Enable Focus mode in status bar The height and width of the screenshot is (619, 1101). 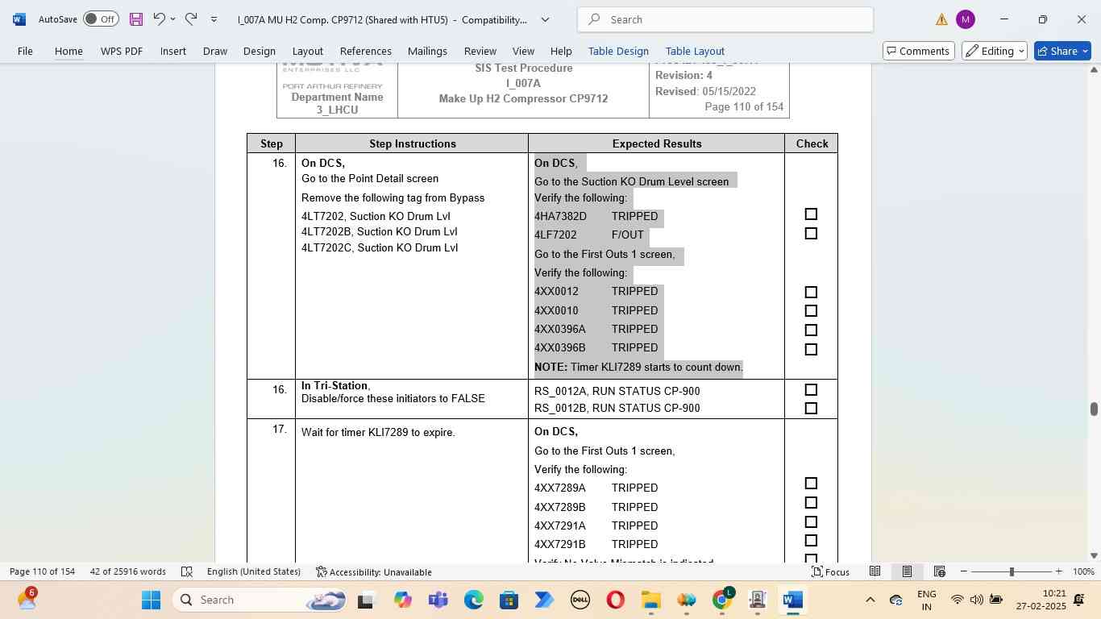pos(830,571)
